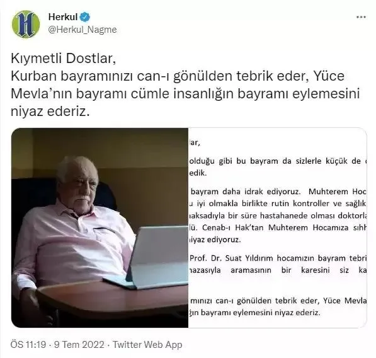Click letter line mentioning Prof. Dr. Suat Yıldırım
Image resolution: width=376 pixels, height=358 pixels.
[x=278, y=258]
